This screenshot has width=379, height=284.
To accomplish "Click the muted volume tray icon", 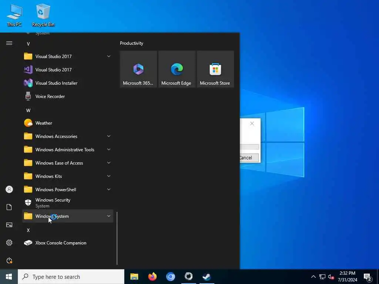I will pos(331,277).
